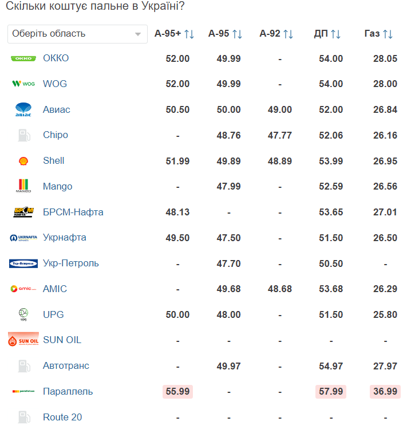The image size is (403, 429).
Task: Click the SUN OIL orange logo
Action: (23, 340)
